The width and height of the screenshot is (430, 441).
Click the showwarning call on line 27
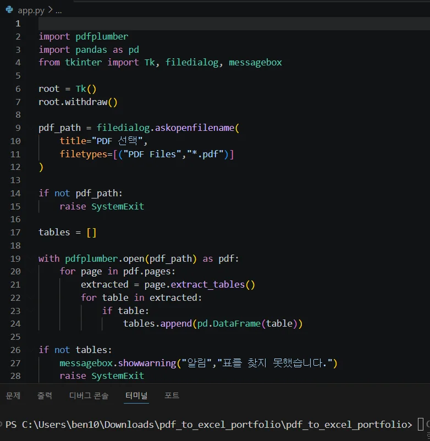pyautogui.click(x=147, y=363)
